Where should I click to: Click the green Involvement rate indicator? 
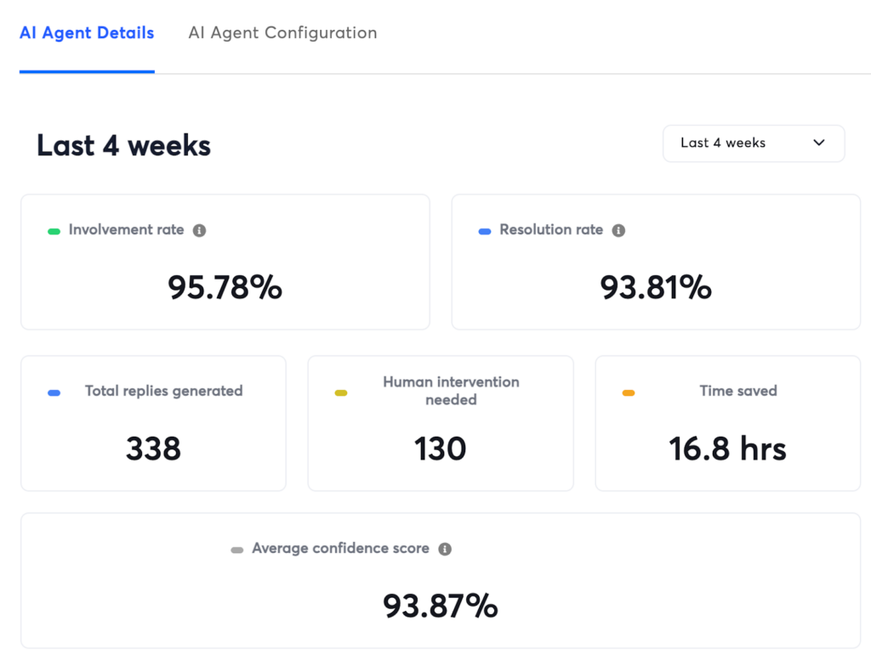[54, 231]
